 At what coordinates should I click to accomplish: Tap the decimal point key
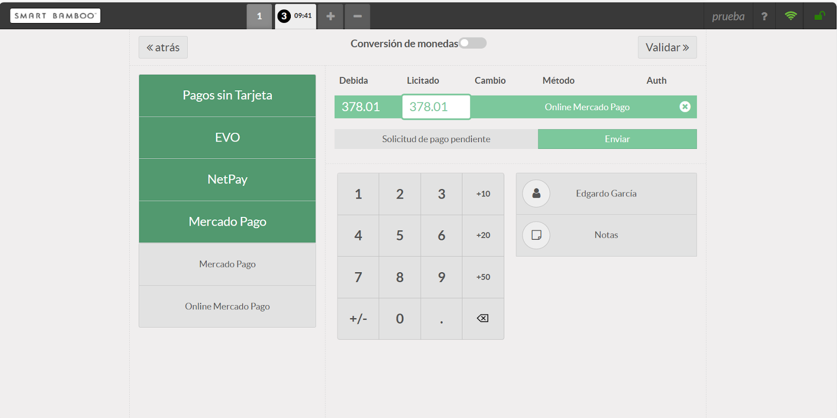tap(442, 319)
